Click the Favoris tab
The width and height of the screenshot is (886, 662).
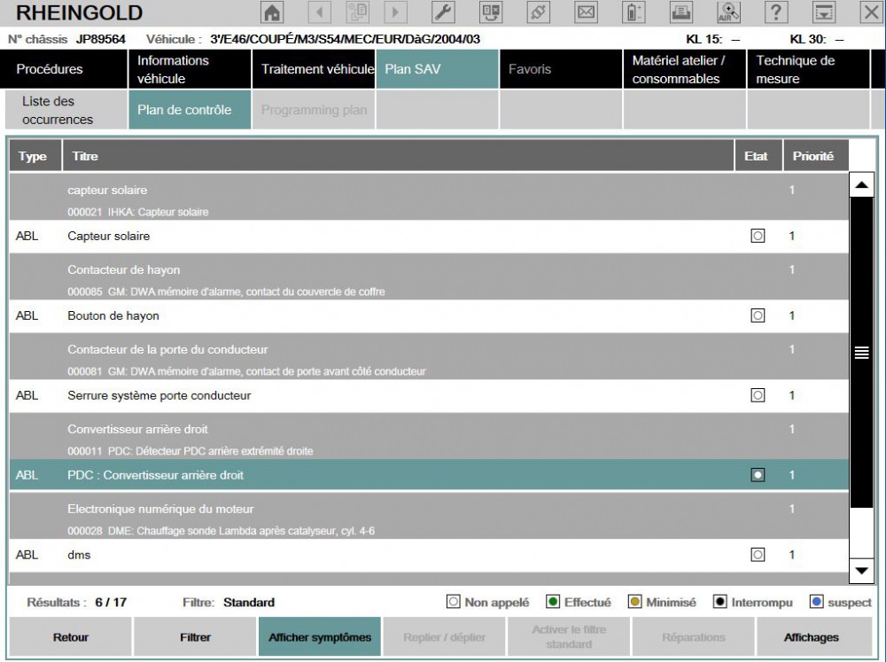coord(561,69)
